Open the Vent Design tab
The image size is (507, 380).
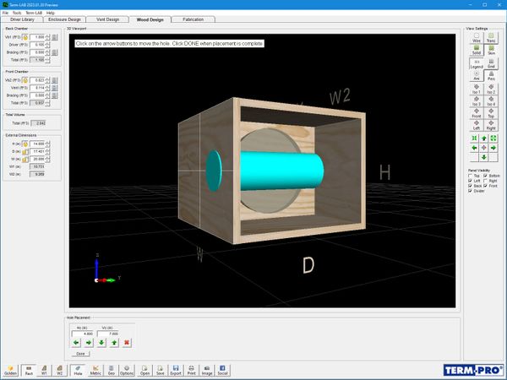pyautogui.click(x=107, y=19)
